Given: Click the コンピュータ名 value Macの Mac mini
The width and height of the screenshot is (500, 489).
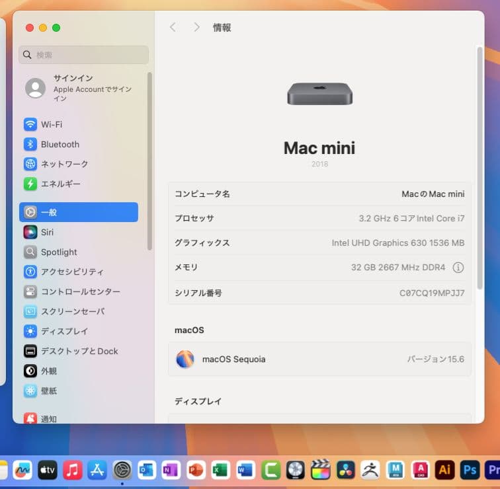Looking at the screenshot, I should coord(433,194).
